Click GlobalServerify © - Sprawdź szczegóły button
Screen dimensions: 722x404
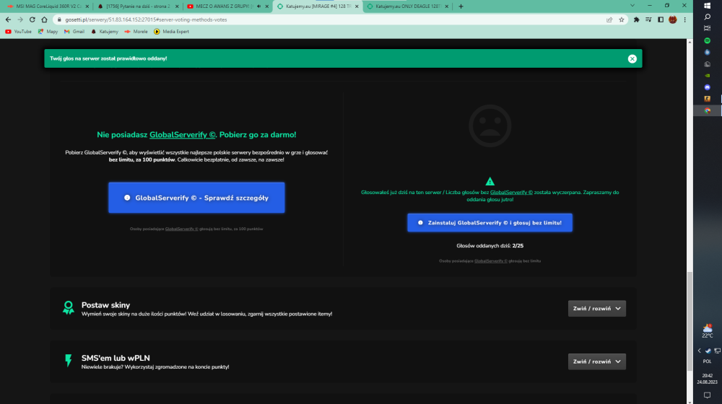tap(196, 198)
